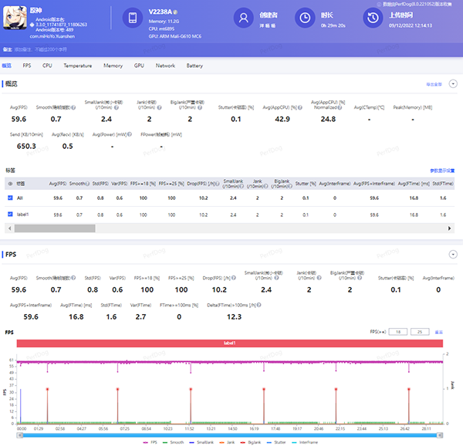
Task: Switch to the Temperature tab
Action: pyautogui.click(x=77, y=66)
